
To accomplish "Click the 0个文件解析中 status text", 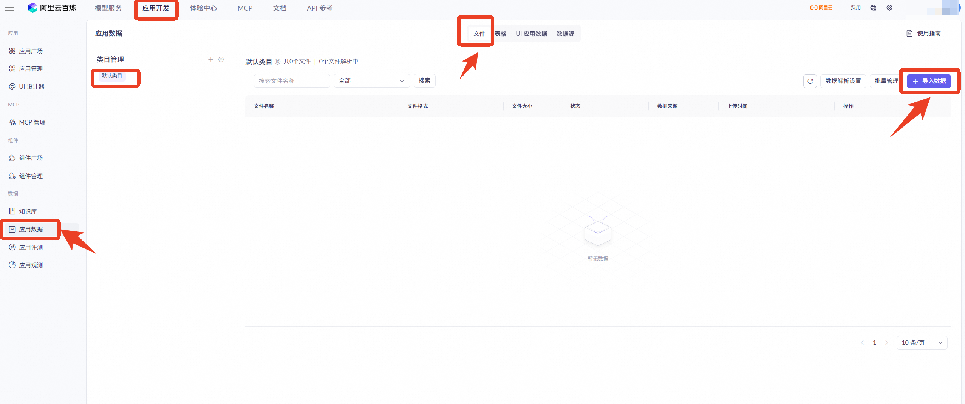I will click(x=339, y=62).
